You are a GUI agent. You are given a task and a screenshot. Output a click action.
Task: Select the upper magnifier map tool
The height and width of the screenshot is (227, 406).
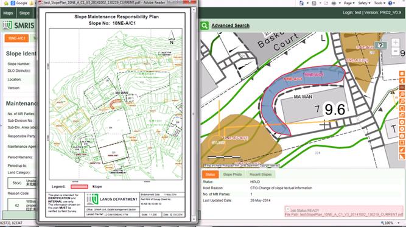[x=402, y=94]
